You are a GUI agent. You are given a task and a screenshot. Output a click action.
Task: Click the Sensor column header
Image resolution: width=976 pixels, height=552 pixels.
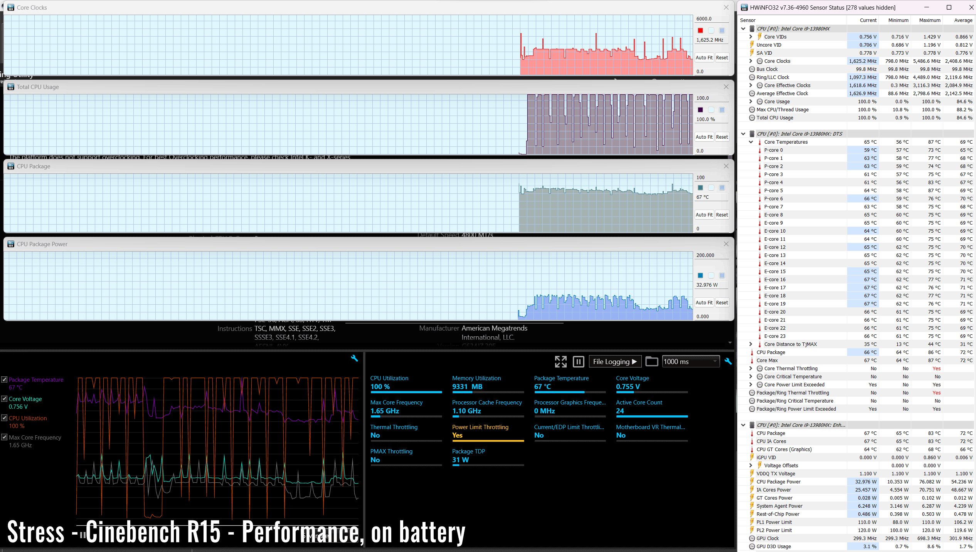click(793, 20)
